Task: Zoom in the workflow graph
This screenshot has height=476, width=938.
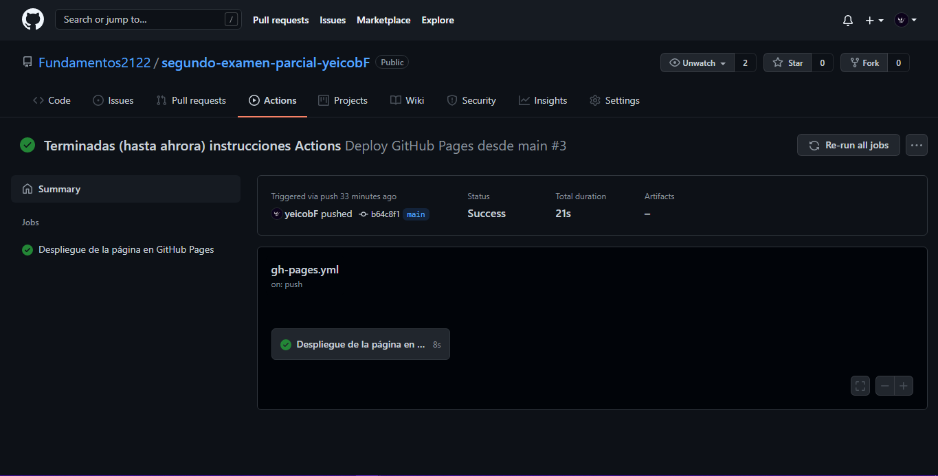Action: click(x=904, y=386)
